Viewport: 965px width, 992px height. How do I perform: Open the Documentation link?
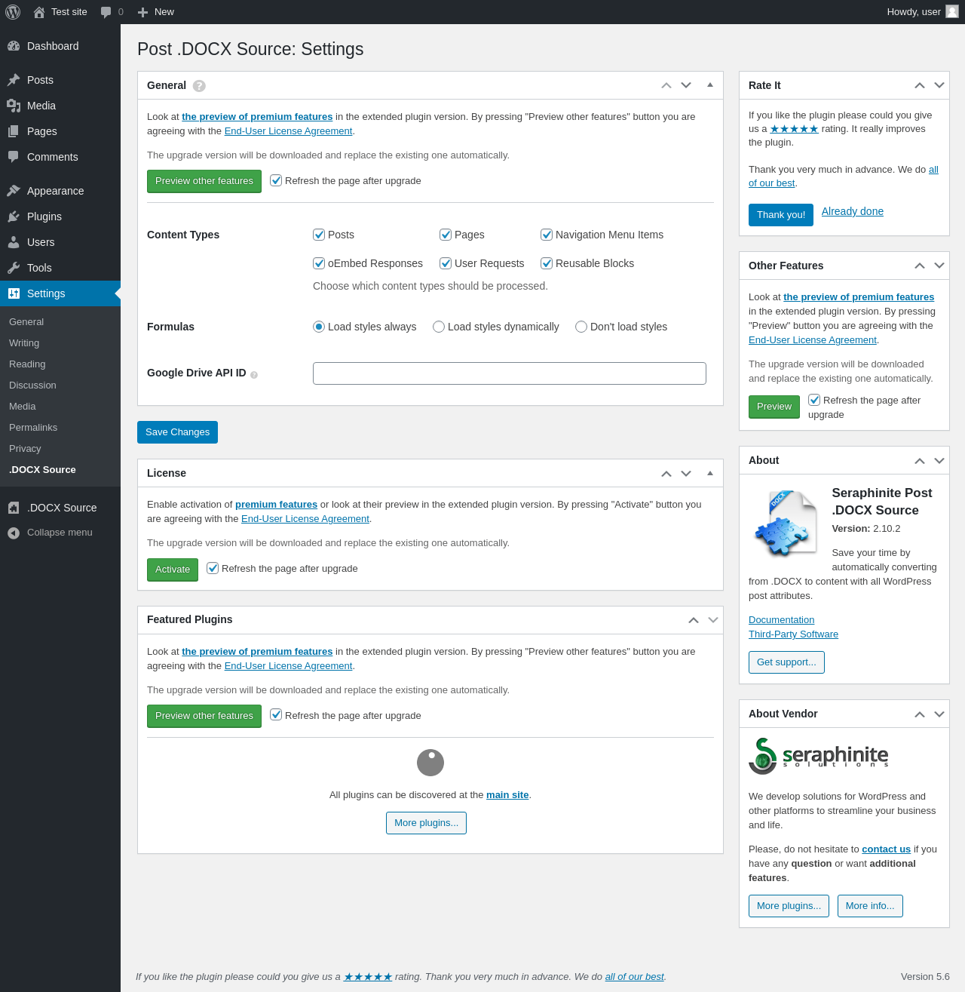(x=781, y=620)
